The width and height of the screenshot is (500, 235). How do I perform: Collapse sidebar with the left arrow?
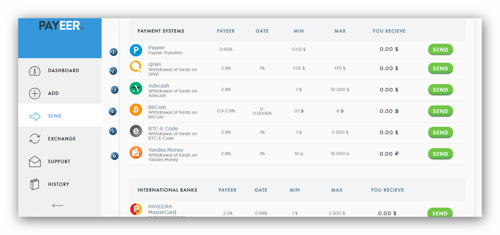pyautogui.click(x=58, y=206)
